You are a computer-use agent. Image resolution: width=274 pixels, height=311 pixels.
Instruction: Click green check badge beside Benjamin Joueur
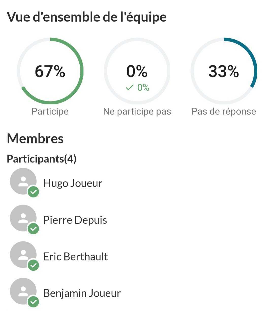(x=33, y=302)
